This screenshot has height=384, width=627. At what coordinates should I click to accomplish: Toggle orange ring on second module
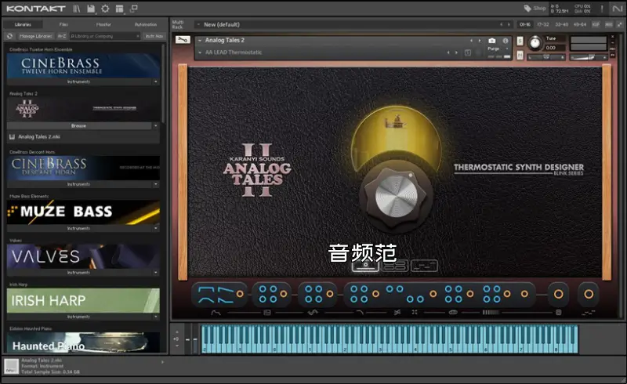284,294
